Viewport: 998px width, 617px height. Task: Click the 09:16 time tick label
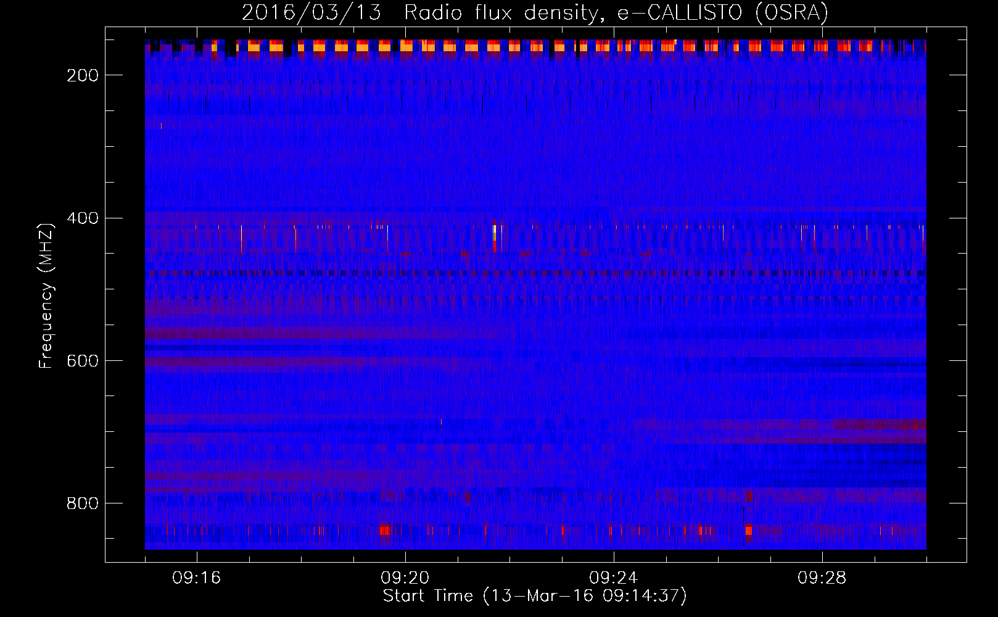point(197,578)
